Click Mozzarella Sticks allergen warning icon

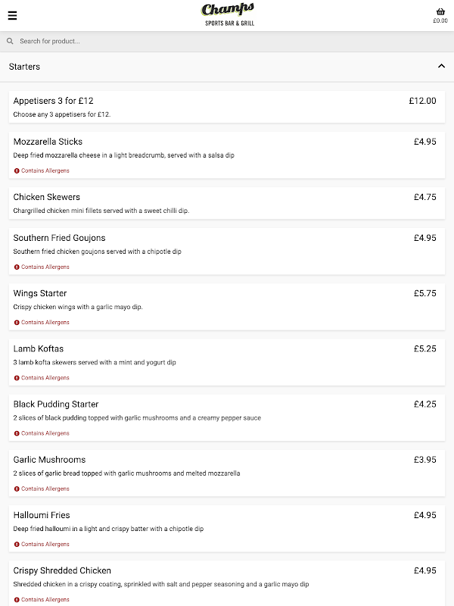click(17, 171)
